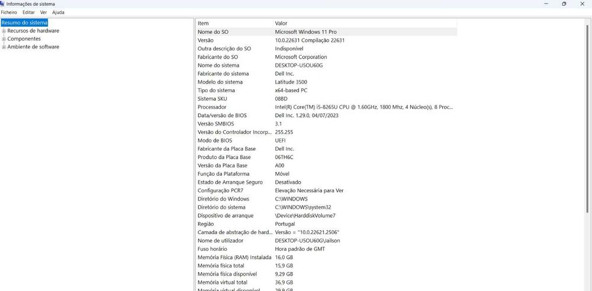
Task: Expand the Recursos de hardware node
Action: (4, 31)
